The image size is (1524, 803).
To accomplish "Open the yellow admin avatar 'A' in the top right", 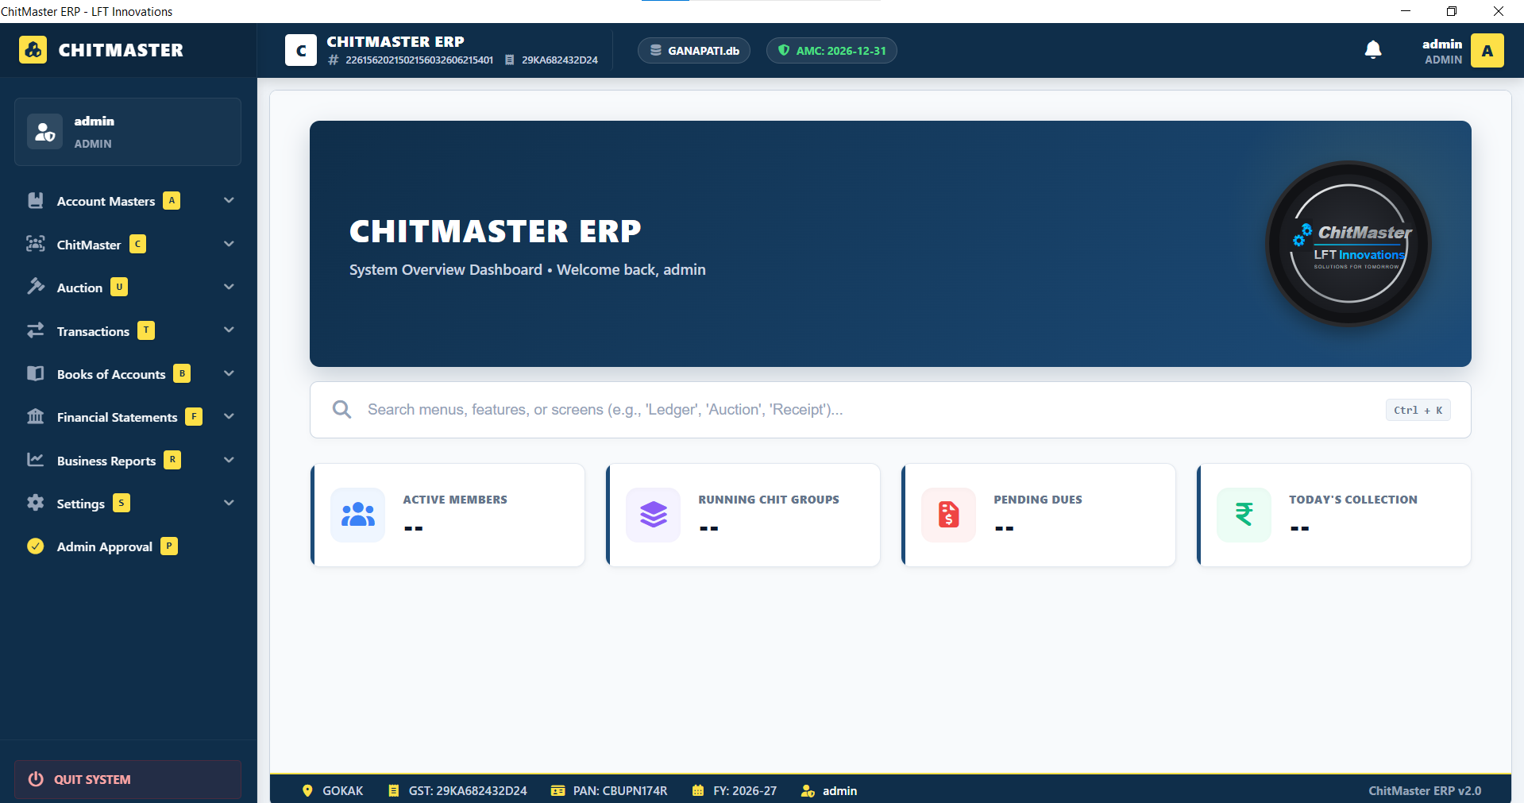I will [1487, 51].
